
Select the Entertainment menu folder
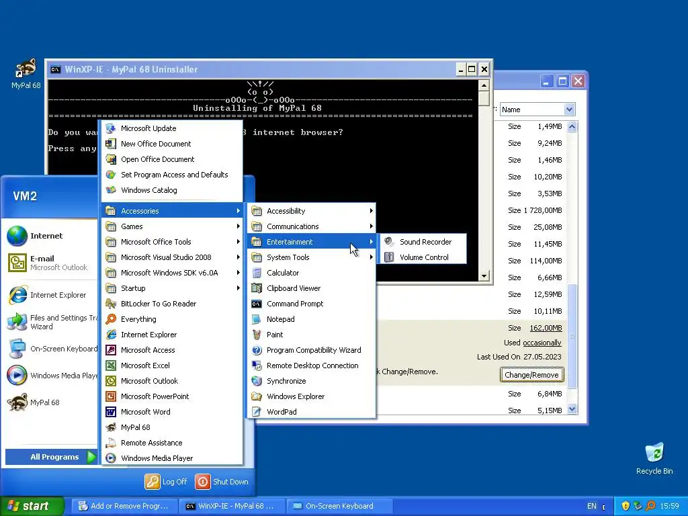(312, 242)
